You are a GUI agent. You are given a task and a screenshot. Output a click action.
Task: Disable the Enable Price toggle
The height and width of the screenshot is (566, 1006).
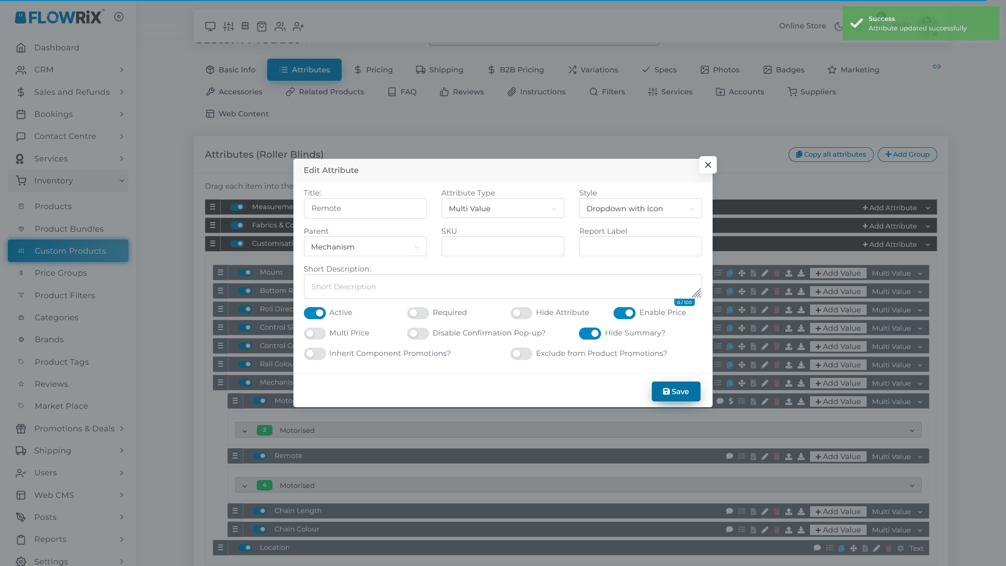(625, 313)
